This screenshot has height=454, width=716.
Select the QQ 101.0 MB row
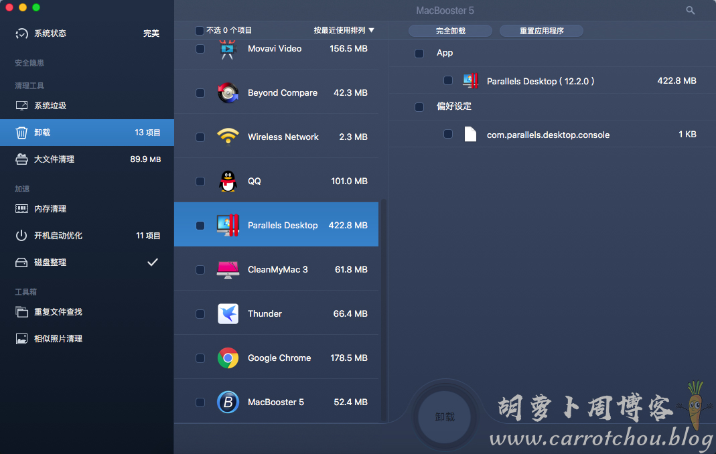click(x=276, y=181)
